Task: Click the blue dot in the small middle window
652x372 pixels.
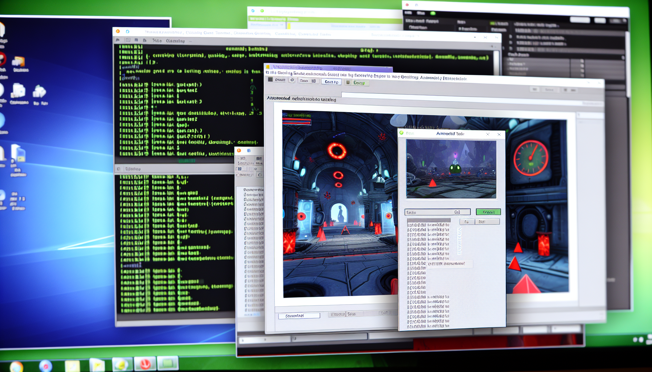Action: click(x=249, y=150)
